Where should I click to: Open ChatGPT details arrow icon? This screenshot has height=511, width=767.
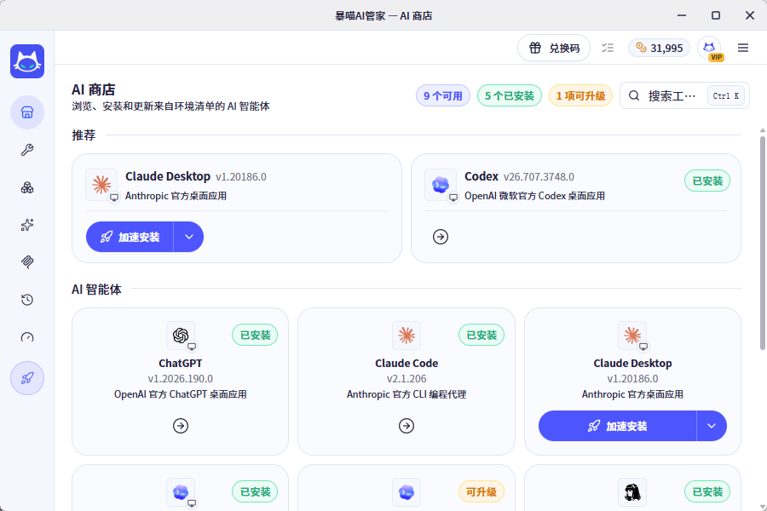[181, 426]
